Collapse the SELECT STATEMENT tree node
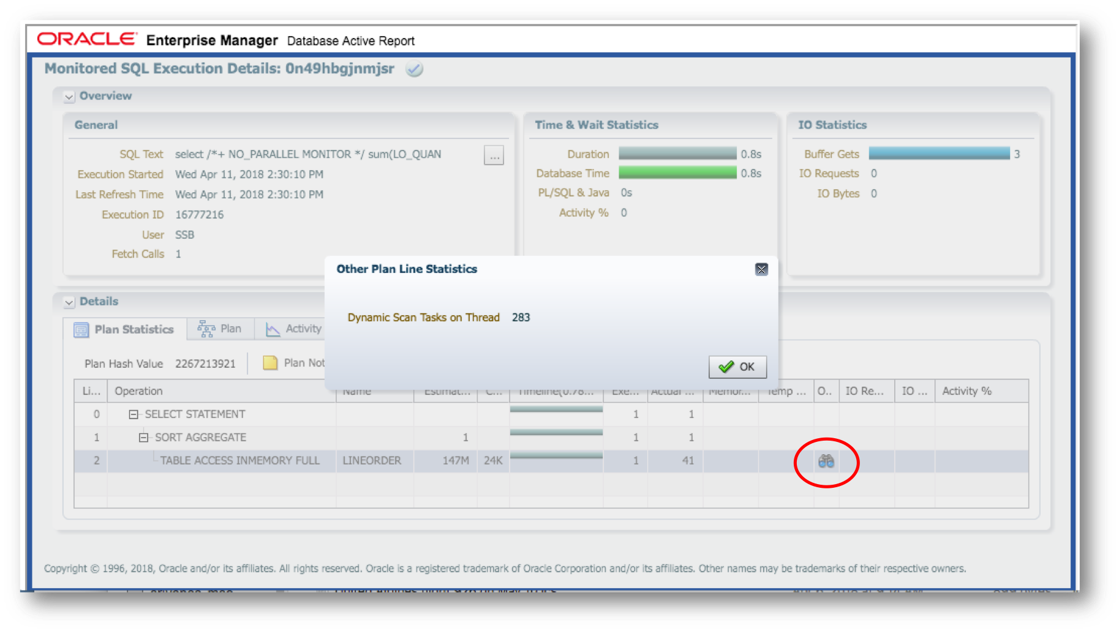Screen dimensions: 1119x631 click(x=134, y=414)
